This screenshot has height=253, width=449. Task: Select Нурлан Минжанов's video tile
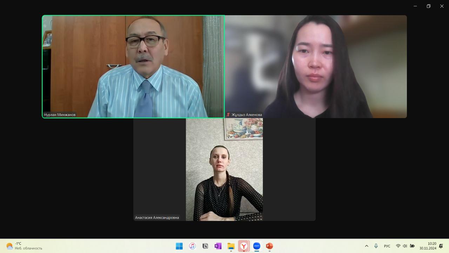tap(133, 66)
